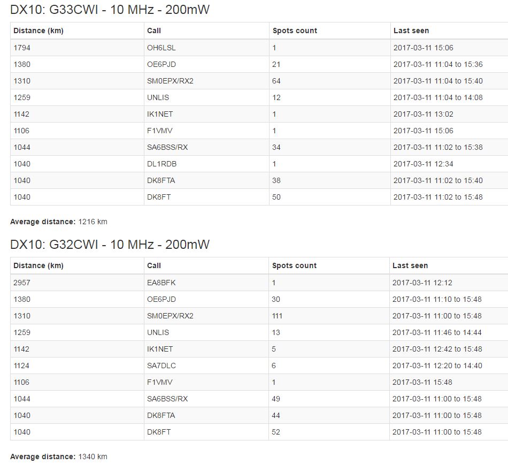Click the Distance (km) header in G33CWI table

pos(39,31)
